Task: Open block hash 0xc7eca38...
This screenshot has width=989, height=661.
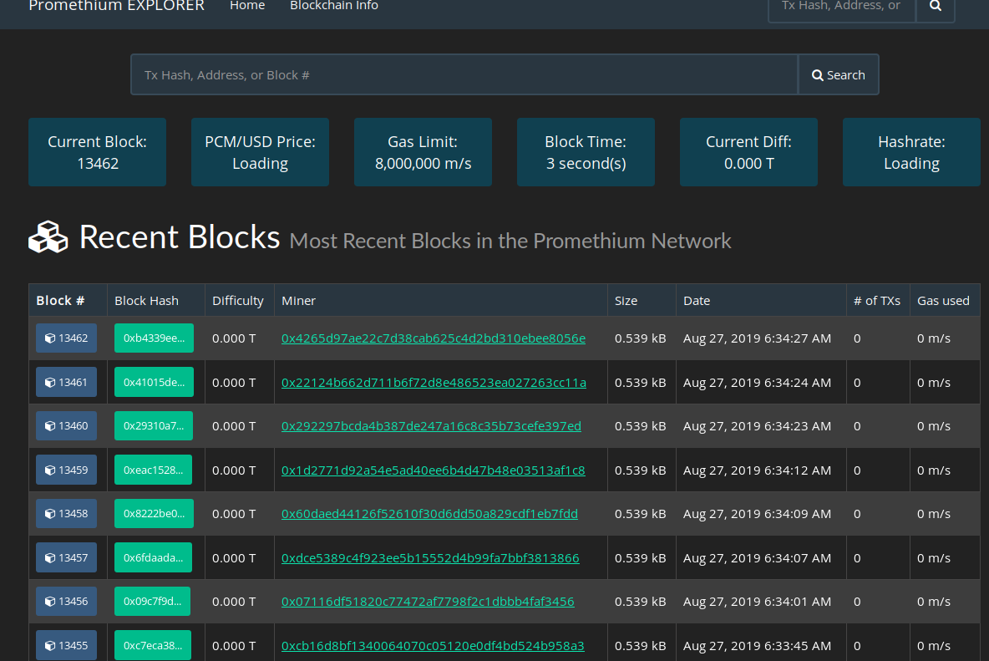Action: (153, 645)
